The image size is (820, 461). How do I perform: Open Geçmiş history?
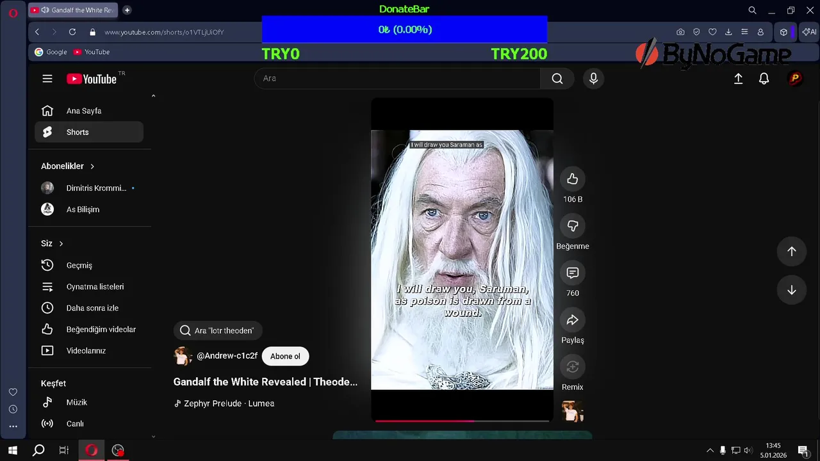pos(89,265)
